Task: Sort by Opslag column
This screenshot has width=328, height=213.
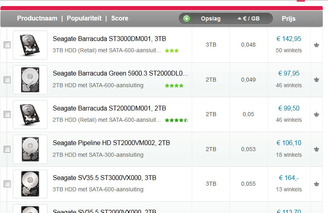Action: click(211, 18)
